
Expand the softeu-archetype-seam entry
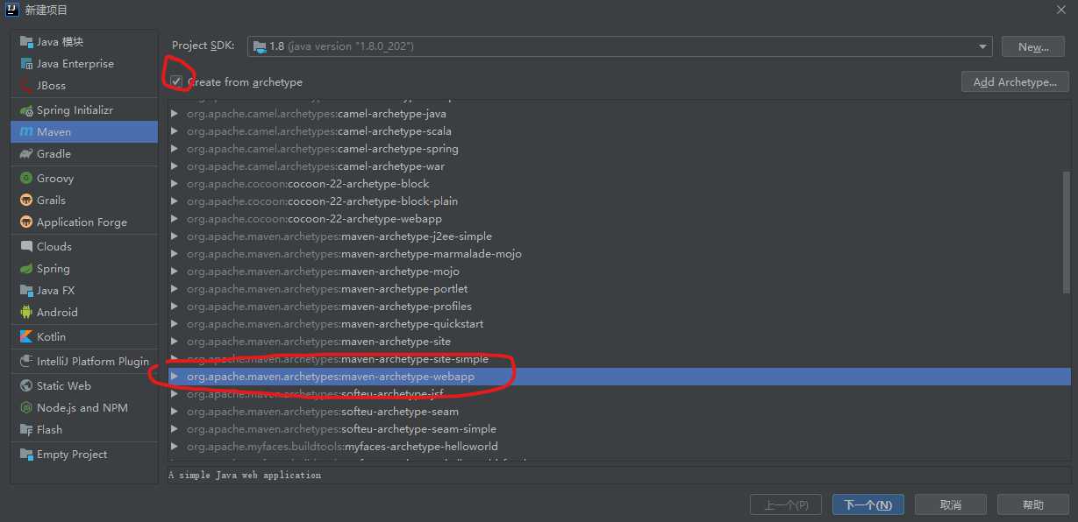click(175, 412)
